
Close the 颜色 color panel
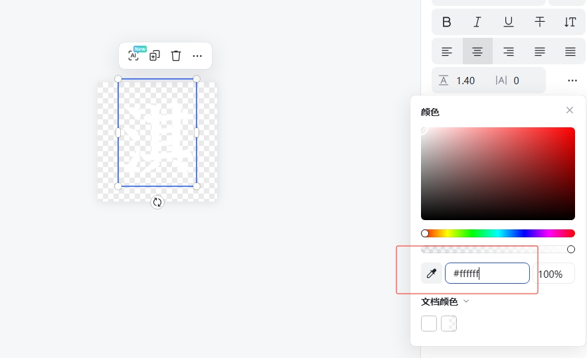[x=570, y=110]
